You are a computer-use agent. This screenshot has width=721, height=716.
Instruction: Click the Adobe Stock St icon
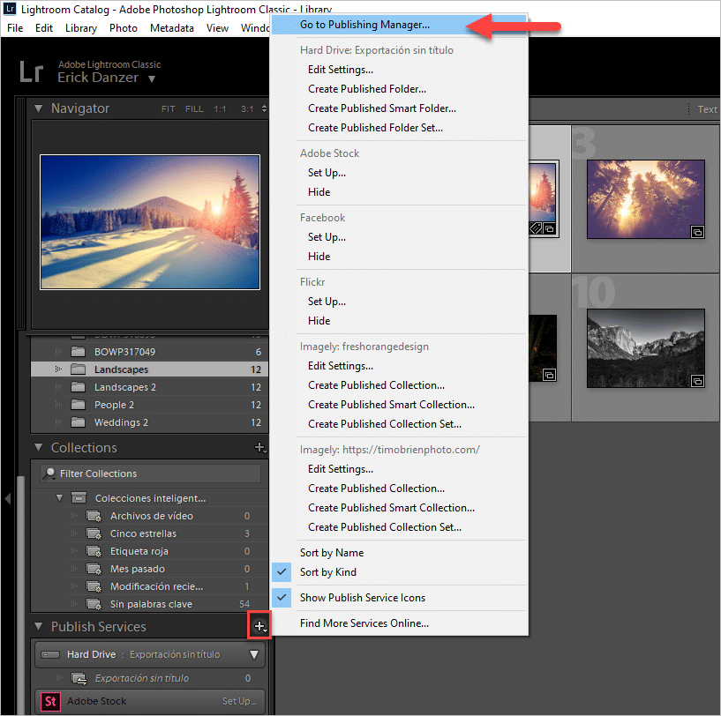tap(50, 701)
